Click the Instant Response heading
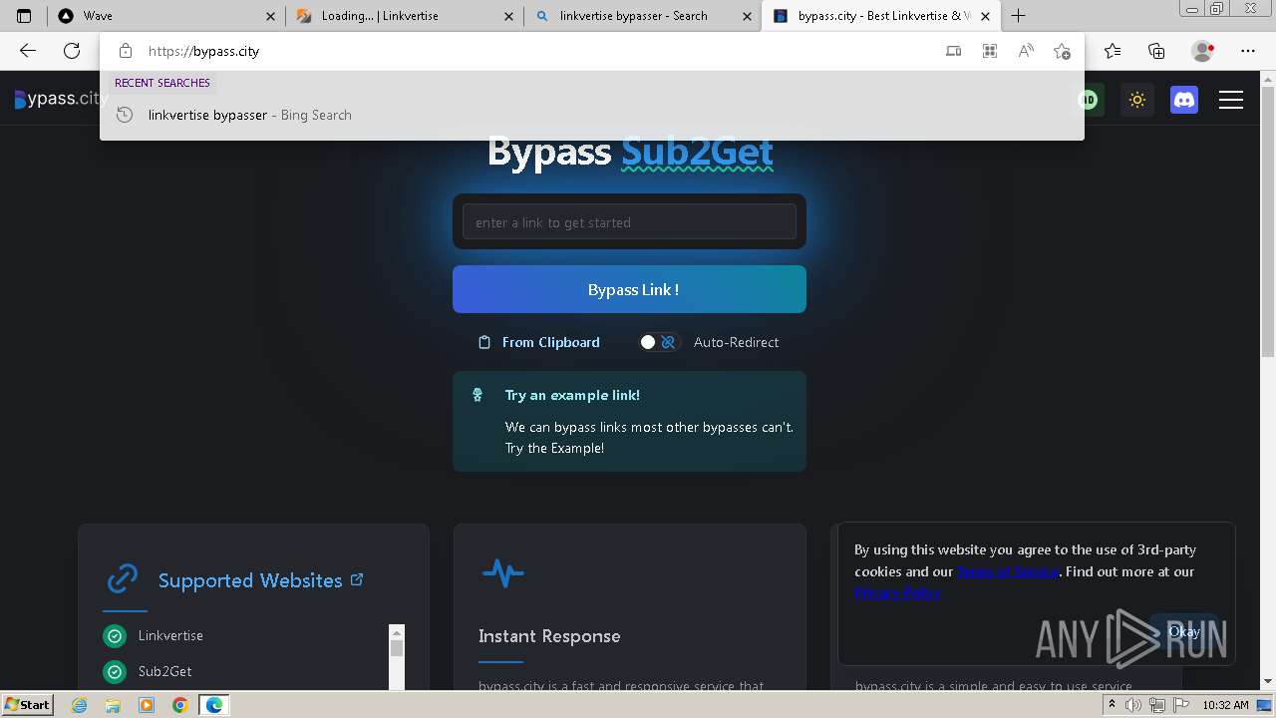 [x=549, y=636]
